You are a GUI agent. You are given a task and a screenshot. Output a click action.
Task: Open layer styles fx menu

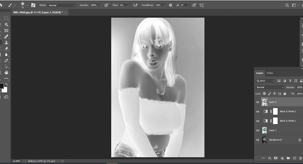(270, 158)
